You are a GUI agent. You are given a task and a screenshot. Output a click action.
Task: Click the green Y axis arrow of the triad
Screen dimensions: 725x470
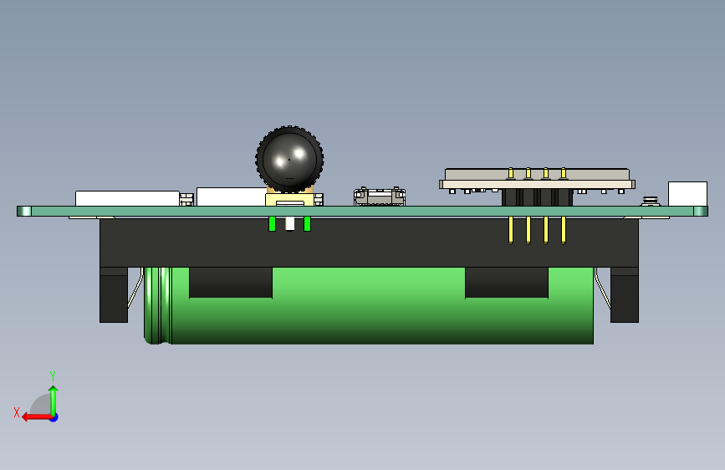point(54,401)
